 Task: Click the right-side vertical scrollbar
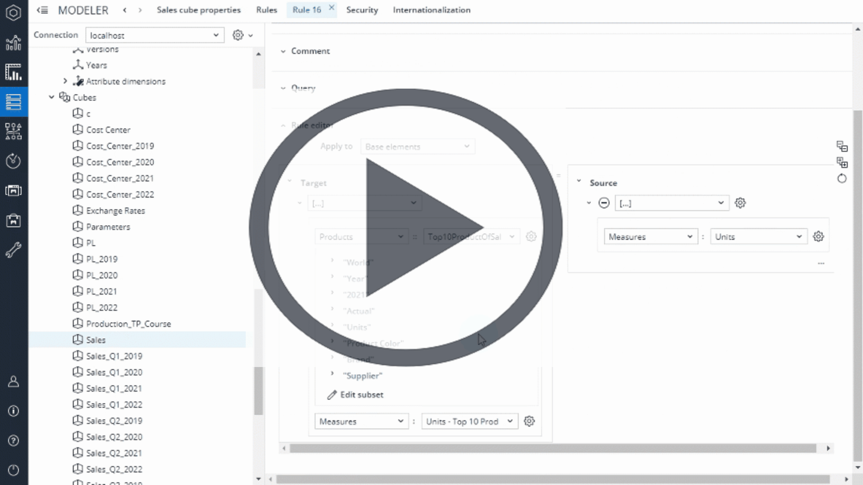coord(857,285)
